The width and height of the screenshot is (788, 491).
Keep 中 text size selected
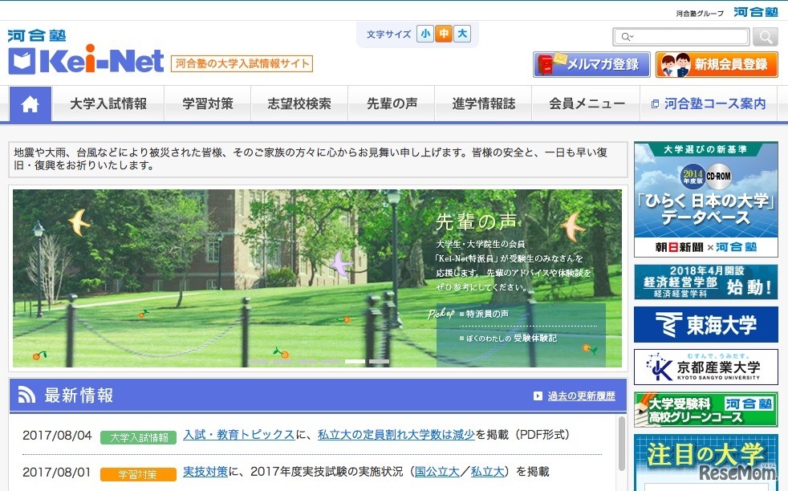click(x=444, y=34)
